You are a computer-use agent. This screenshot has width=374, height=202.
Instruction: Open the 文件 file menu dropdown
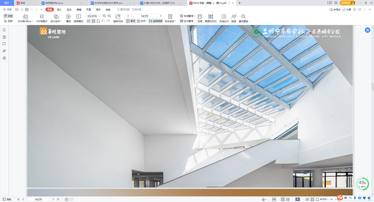click(x=8, y=9)
